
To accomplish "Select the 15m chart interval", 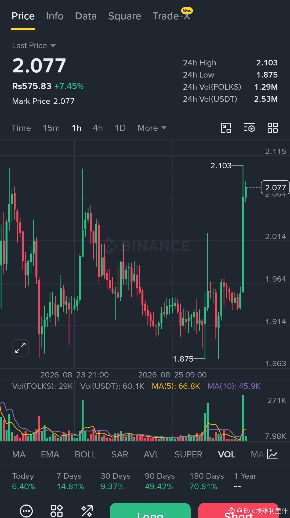I will point(52,128).
